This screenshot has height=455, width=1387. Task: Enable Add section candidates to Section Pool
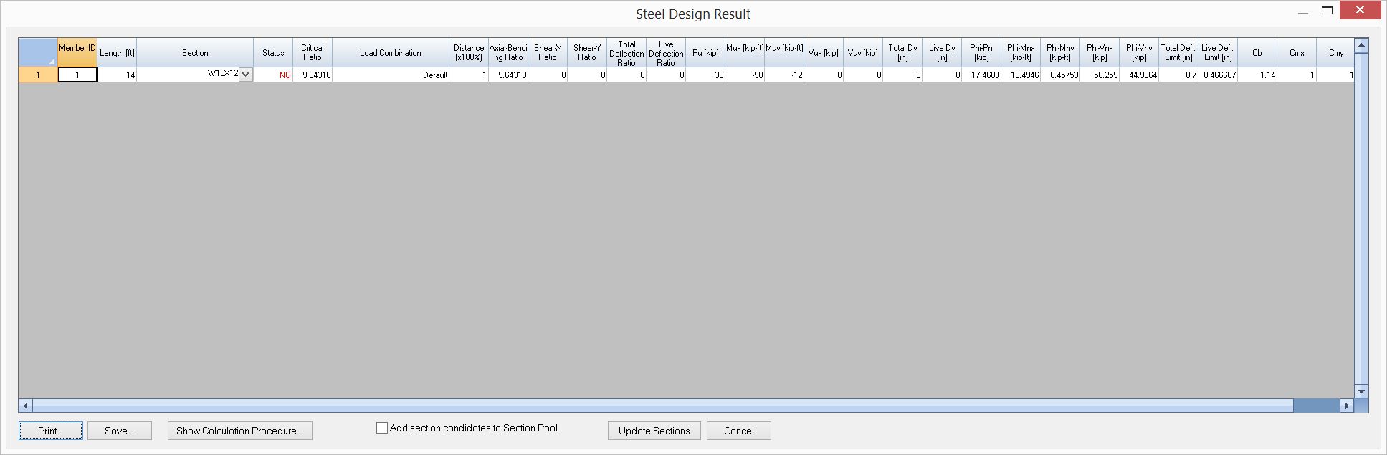point(382,428)
